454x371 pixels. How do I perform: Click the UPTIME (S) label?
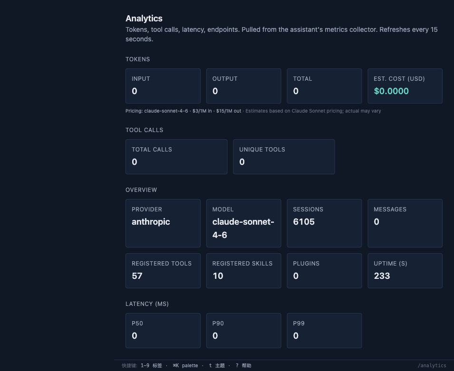click(x=390, y=264)
